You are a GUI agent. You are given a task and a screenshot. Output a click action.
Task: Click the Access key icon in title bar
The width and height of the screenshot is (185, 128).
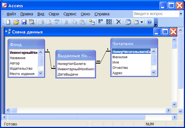(x=4, y=6)
